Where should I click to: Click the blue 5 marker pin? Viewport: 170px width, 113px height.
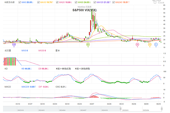(156, 45)
